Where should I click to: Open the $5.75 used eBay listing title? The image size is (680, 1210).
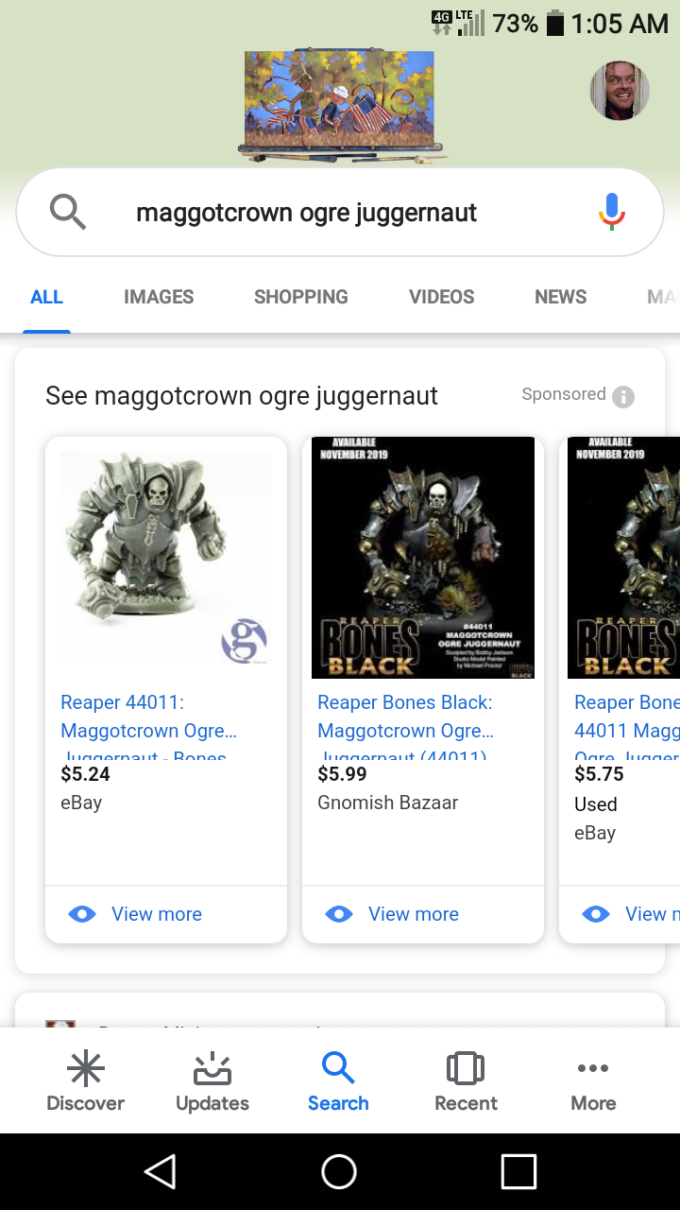click(627, 728)
